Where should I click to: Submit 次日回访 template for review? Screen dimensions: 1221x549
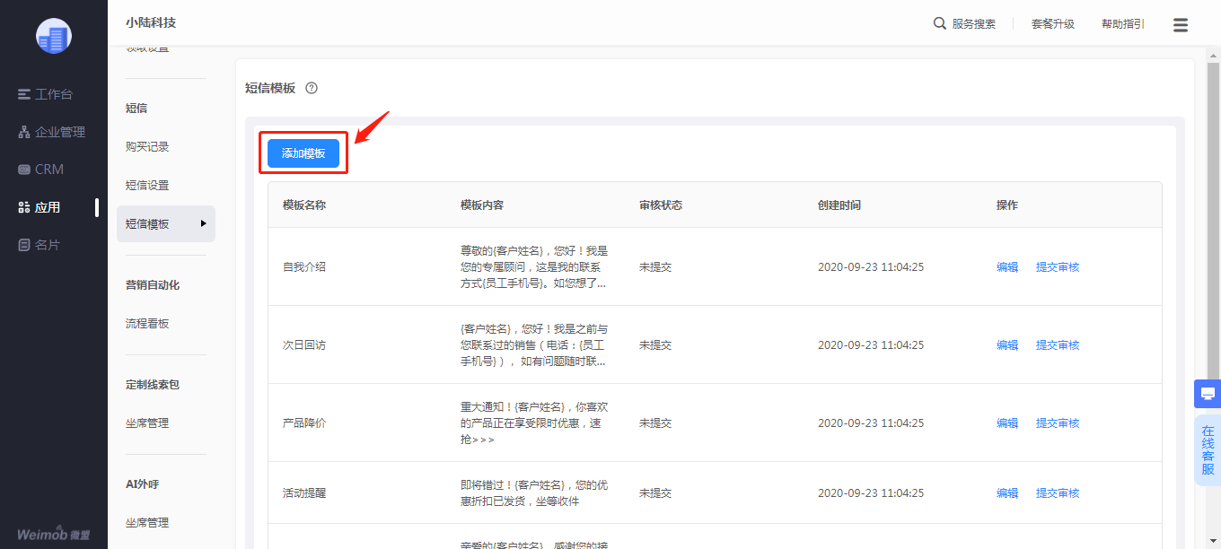tap(1058, 345)
